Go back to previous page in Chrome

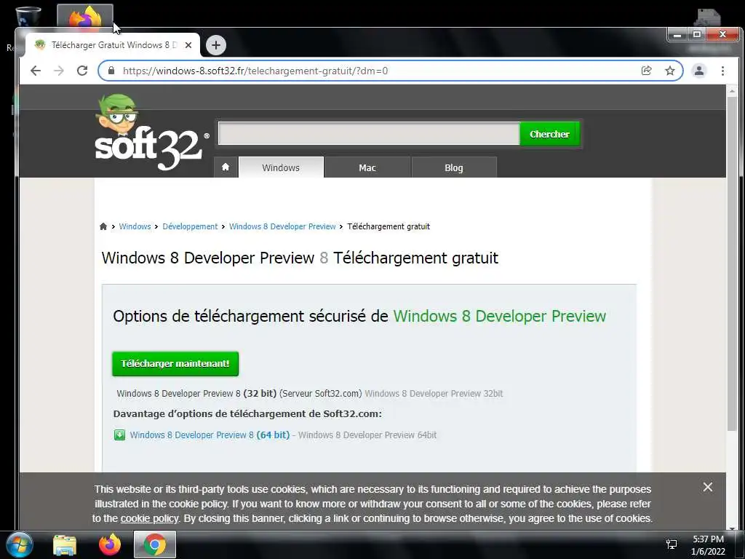coord(36,71)
